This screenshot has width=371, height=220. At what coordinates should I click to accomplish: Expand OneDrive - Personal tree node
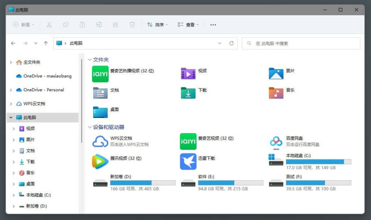click(x=11, y=90)
